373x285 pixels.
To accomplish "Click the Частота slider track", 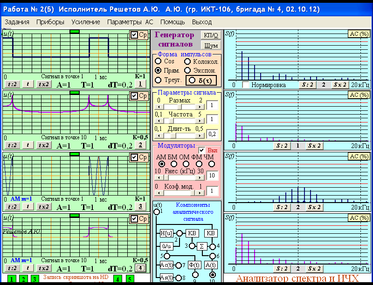I will 180,121.
